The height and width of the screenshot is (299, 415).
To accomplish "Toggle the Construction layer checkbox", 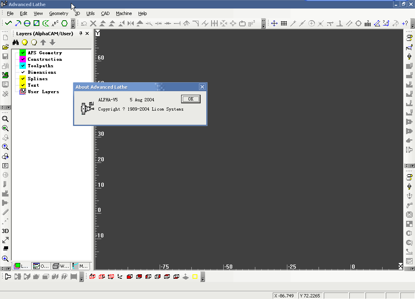I will [23, 59].
